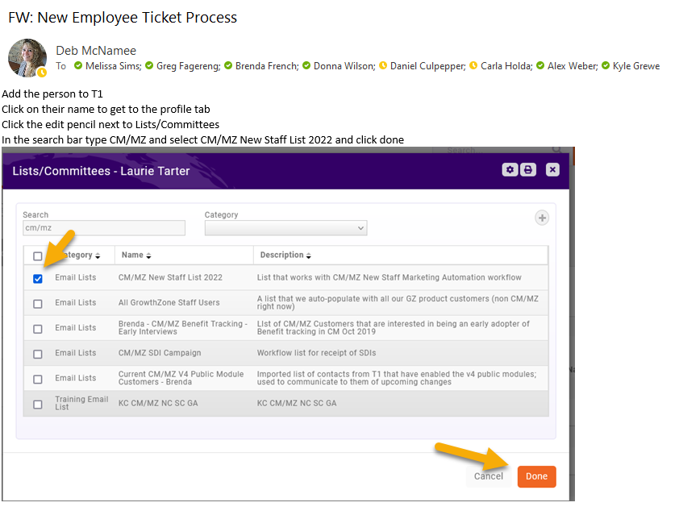
Task: Check the All GrowthZone Staff Users checkbox
Action: point(38,304)
